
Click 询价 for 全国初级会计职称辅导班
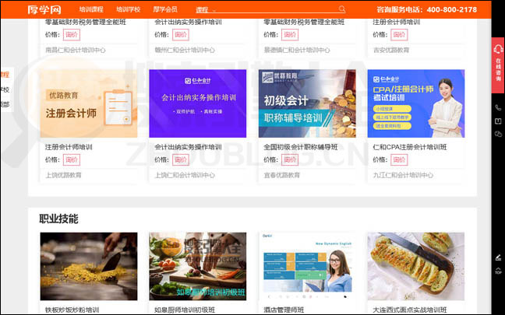point(290,159)
